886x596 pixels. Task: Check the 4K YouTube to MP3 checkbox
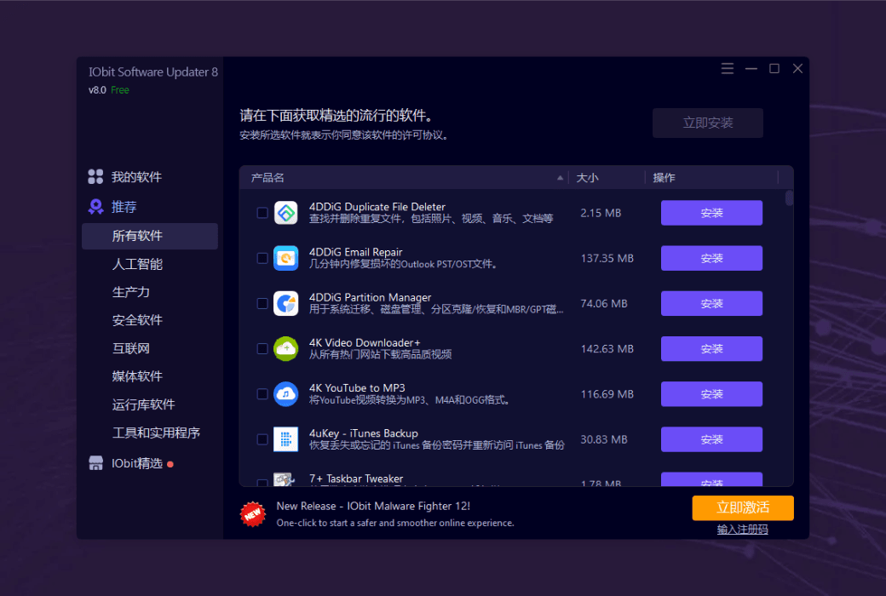point(262,393)
